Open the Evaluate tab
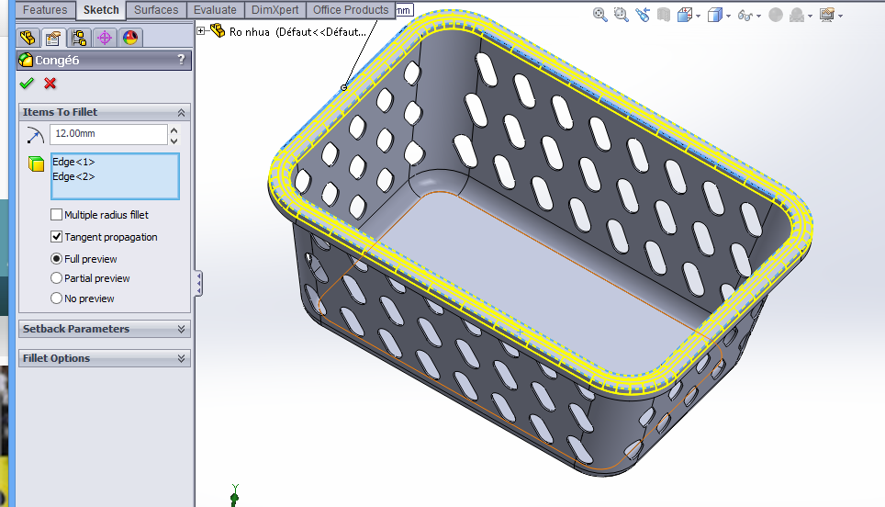Screen dimensions: 885x507 coord(215,10)
